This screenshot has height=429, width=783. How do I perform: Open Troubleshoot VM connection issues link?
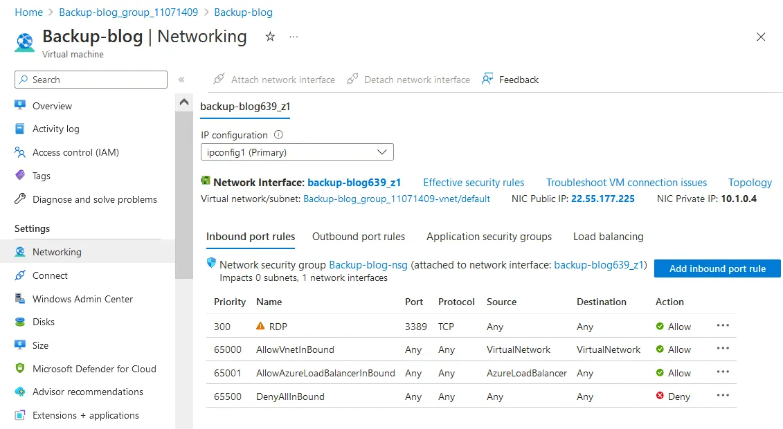[x=627, y=183]
